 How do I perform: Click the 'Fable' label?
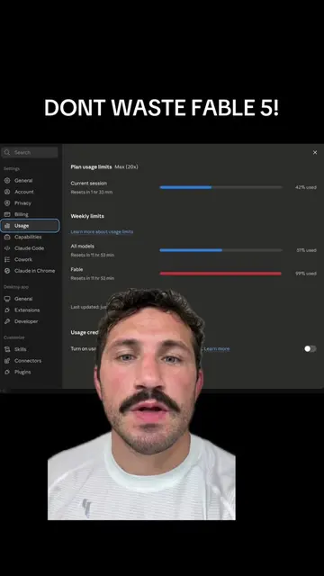76,269
